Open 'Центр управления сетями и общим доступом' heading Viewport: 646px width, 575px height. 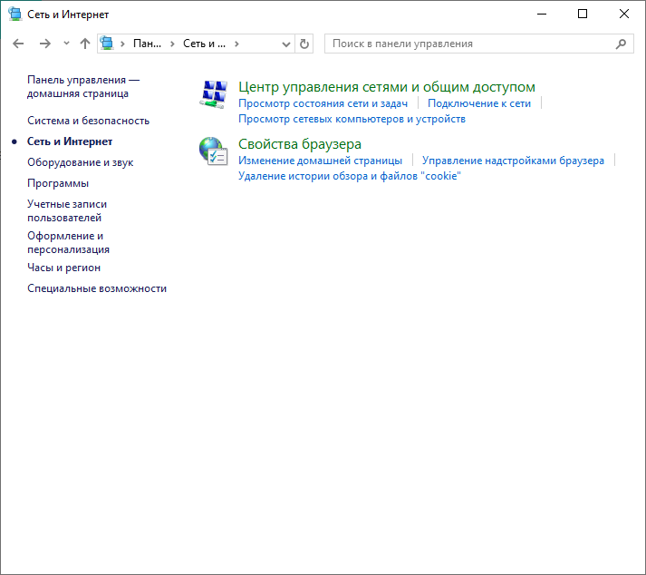[387, 87]
